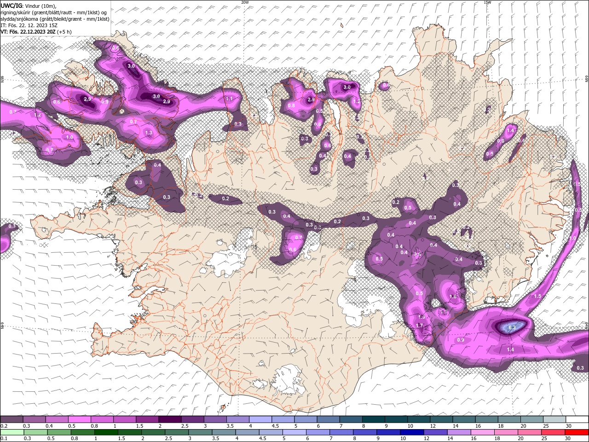Pick the deep blue lower swatch for 10–12
This screenshot has height=442, width=589.
point(412,432)
